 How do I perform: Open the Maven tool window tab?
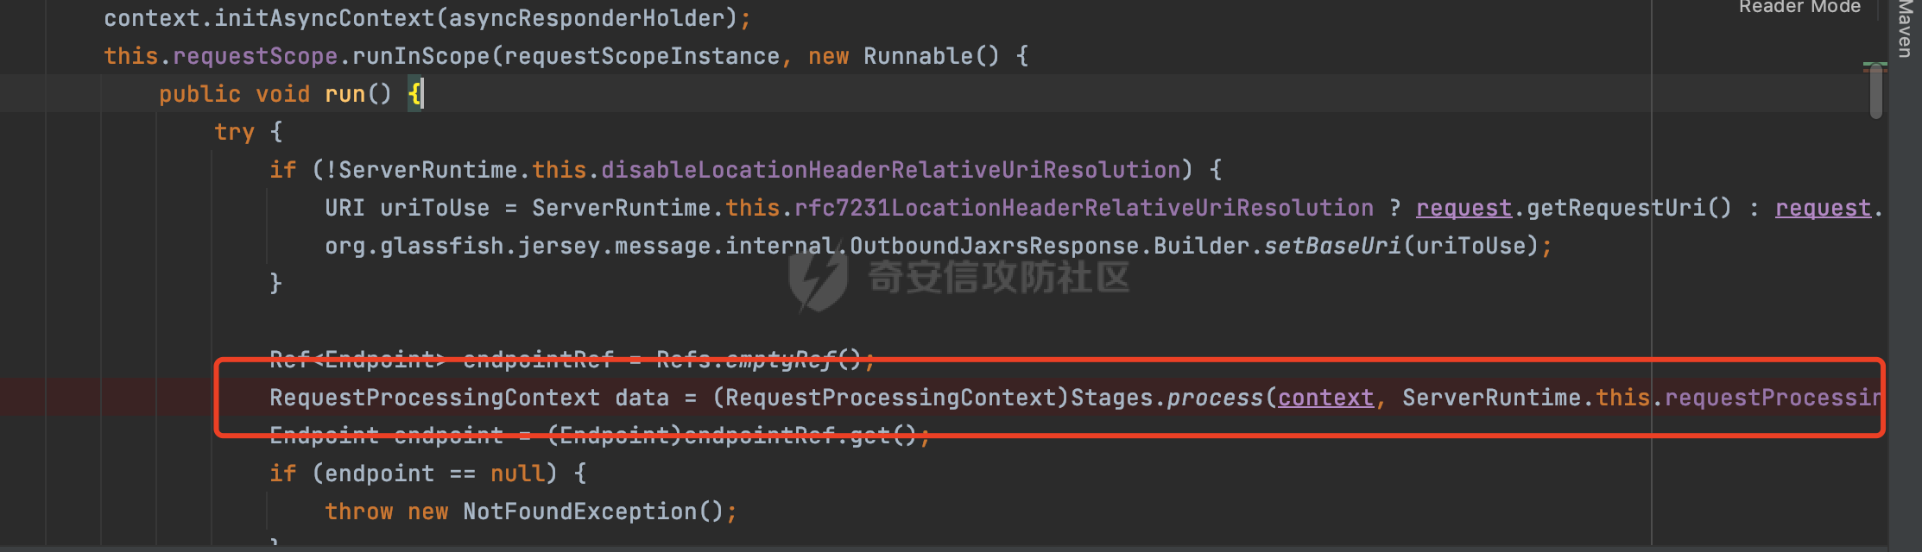[x=1905, y=28]
